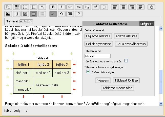Toggle the table insert tool

click(34, 14)
